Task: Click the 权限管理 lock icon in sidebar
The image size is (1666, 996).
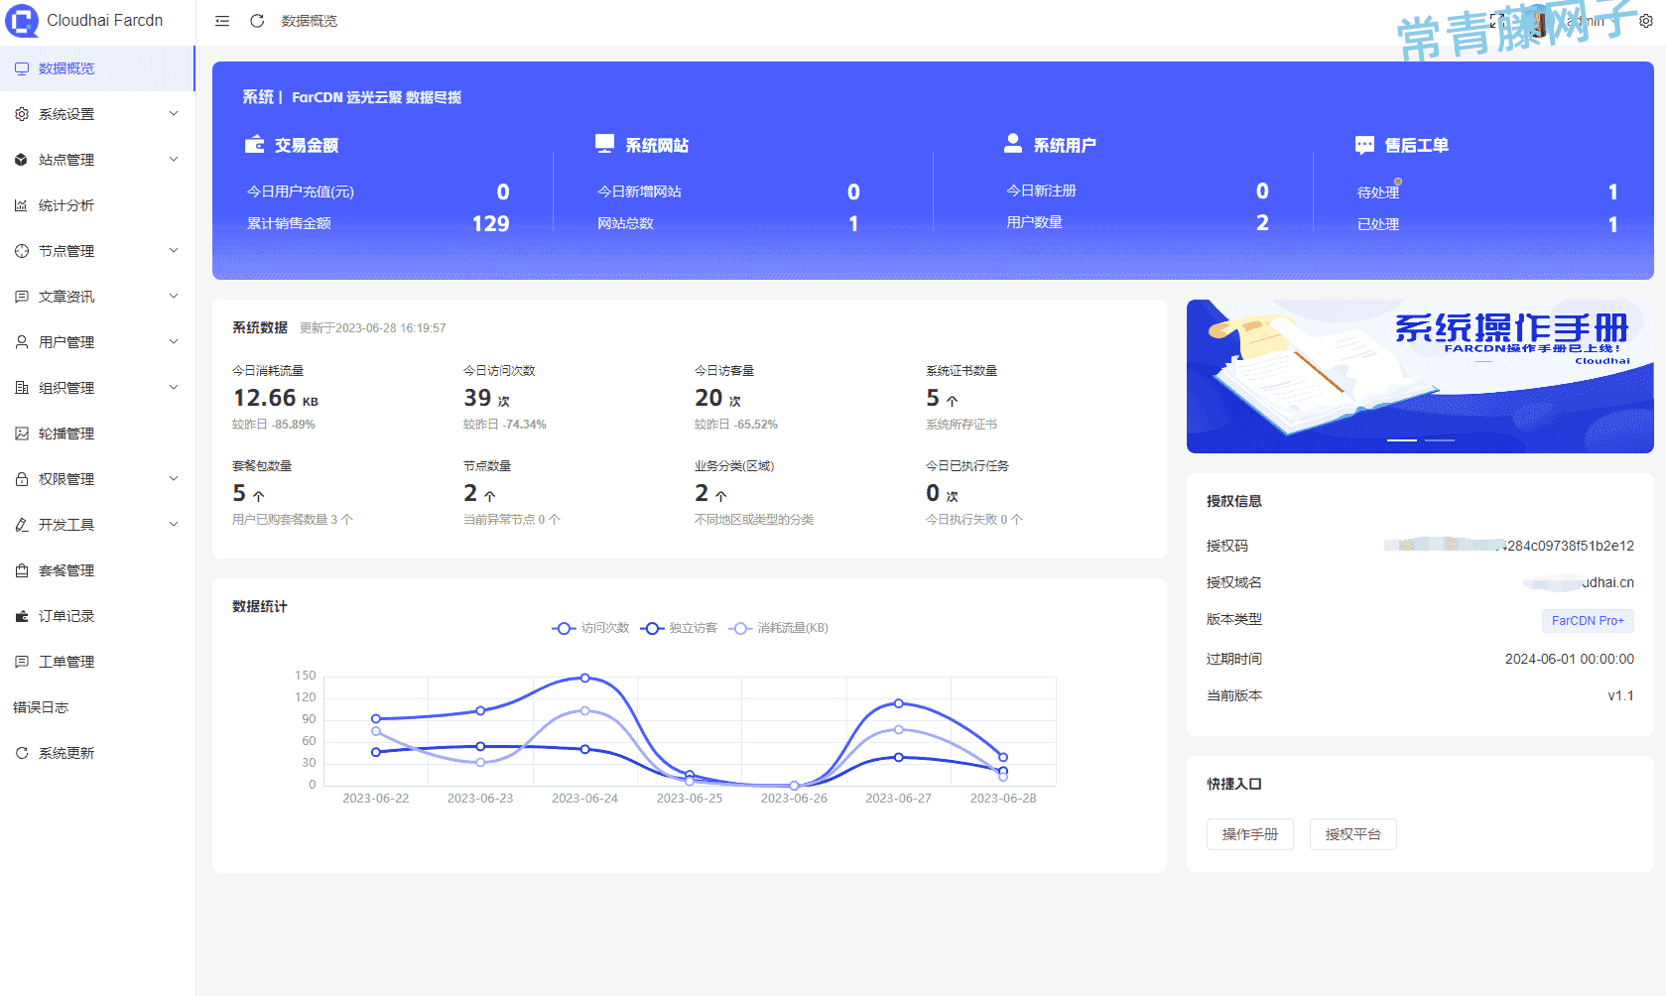Action: click(22, 479)
